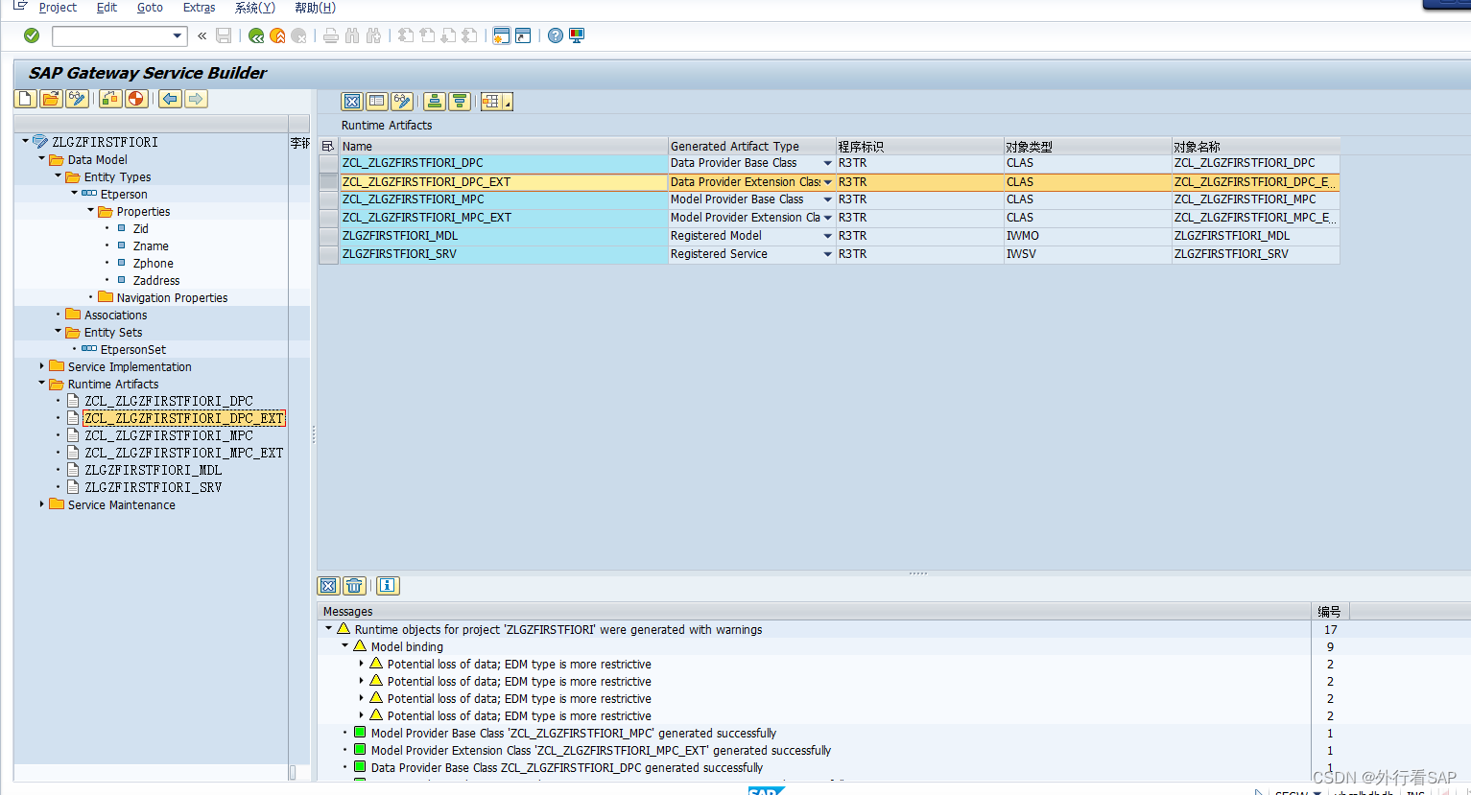This screenshot has height=795, width=1471.
Task: Open the Help question mark icon
Action: (x=556, y=35)
